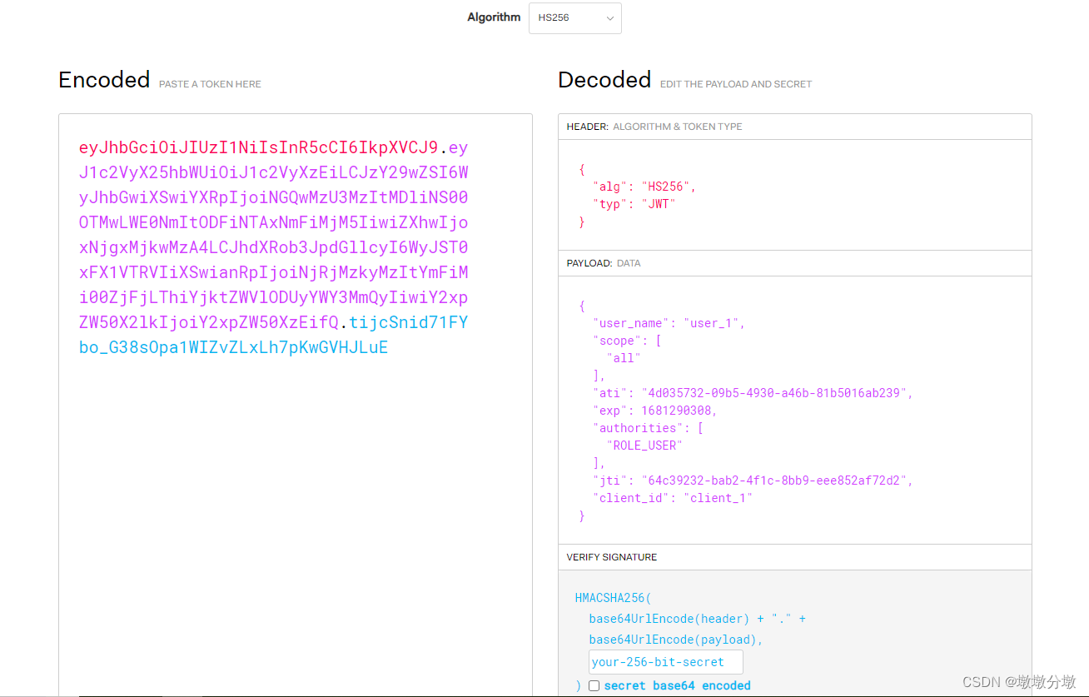Click the your-256-bit-secret input field
1089x697 pixels.
click(665, 662)
